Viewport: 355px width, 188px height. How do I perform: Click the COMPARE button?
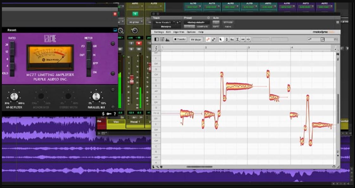(x=202, y=27)
